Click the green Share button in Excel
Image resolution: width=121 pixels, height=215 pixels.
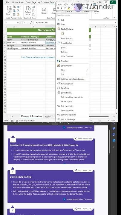(x=113, y=2)
